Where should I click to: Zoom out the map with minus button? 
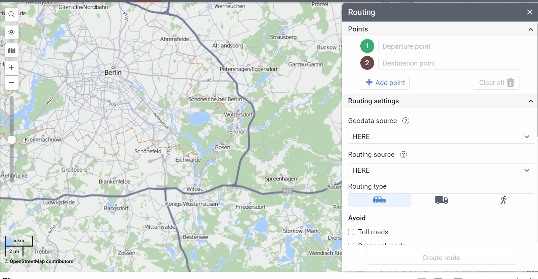[x=12, y=82]
